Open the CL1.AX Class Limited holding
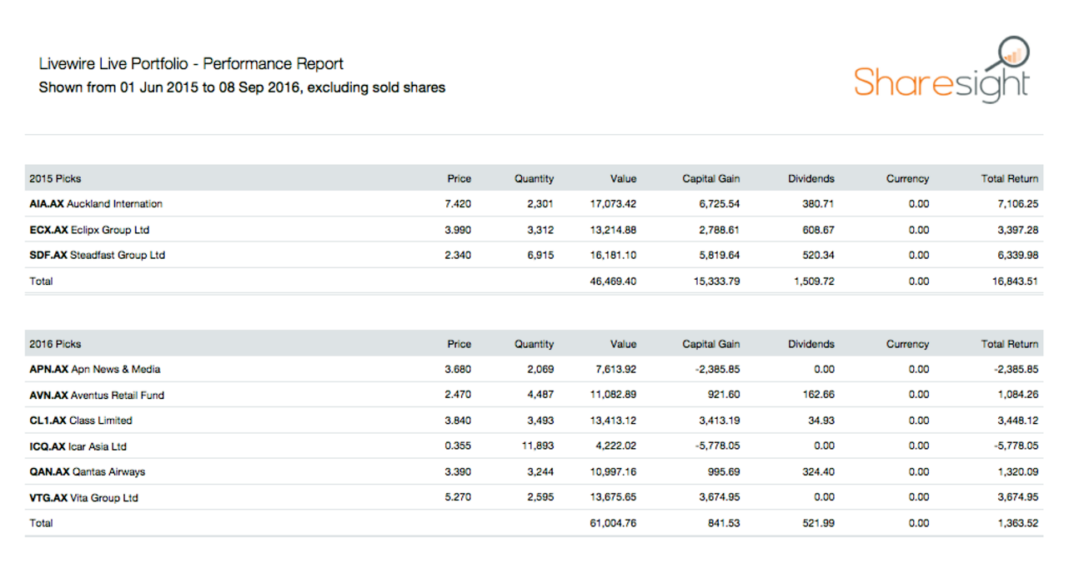 point(85,420)
